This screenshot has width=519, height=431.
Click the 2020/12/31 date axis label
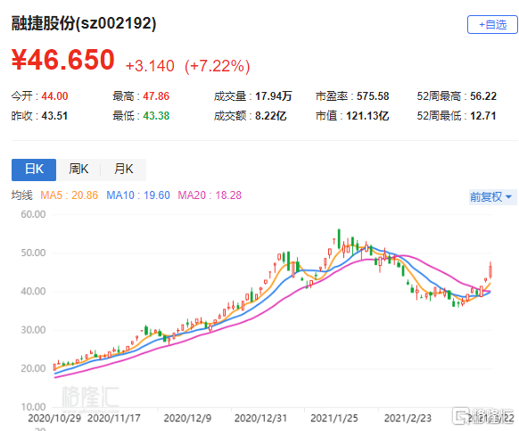click(x=260, y=419)
